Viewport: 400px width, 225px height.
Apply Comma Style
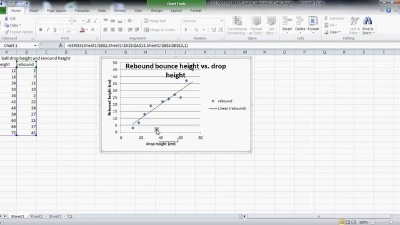click(x=204, y=30)
